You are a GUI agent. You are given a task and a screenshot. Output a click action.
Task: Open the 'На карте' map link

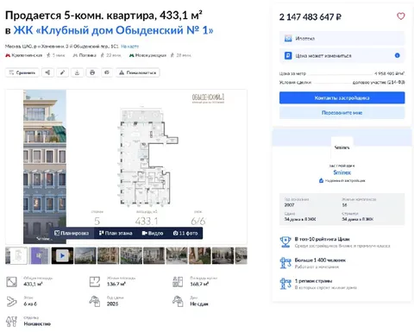[130, 47]
